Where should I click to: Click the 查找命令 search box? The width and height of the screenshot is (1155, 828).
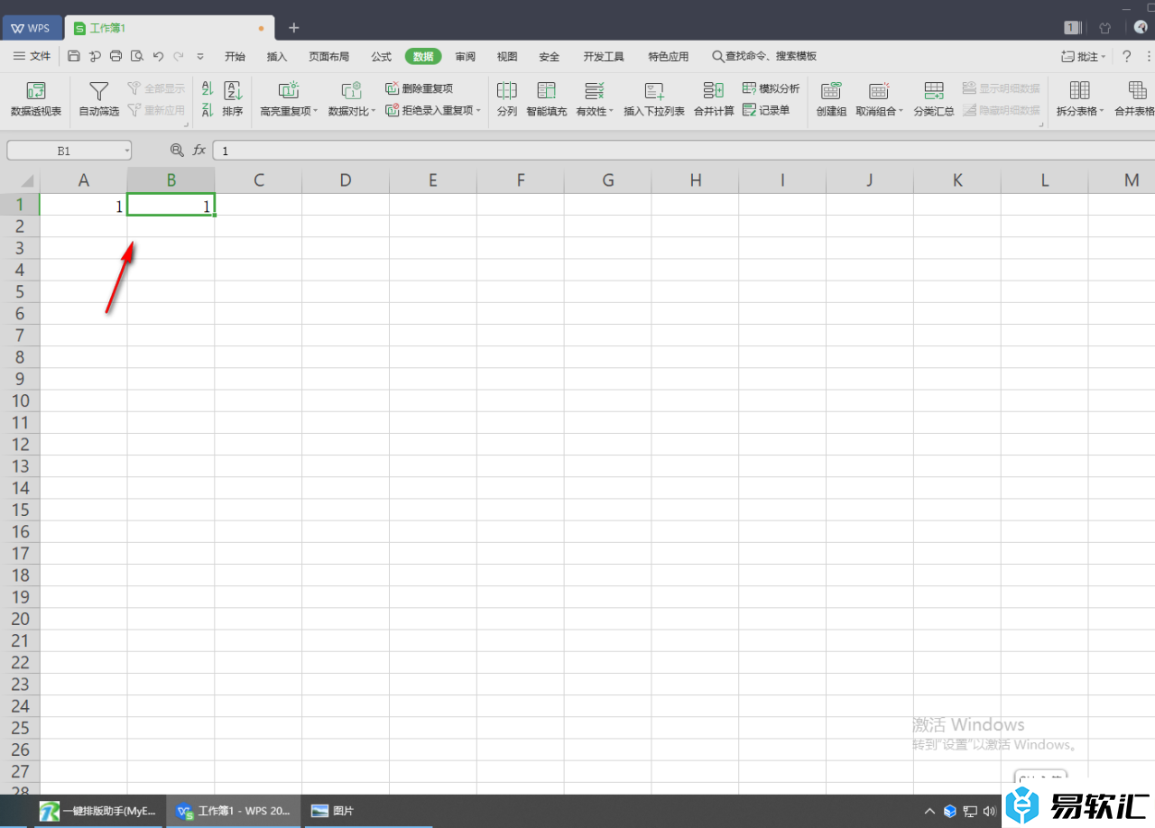point(765,56)
